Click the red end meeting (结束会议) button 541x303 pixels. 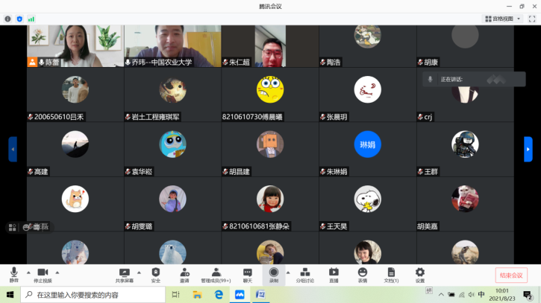511,275
